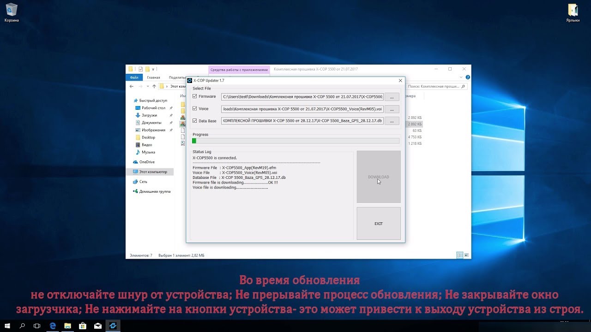Uncheck the Firmware checkbox
591x332 pixels.
pos(195,96)
